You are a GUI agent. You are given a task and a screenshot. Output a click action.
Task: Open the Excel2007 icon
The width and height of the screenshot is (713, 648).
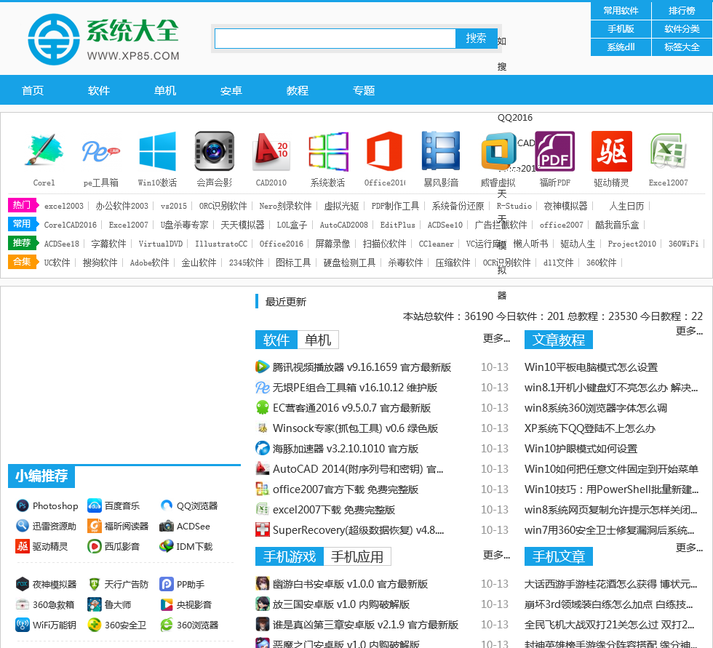point(669,151)
